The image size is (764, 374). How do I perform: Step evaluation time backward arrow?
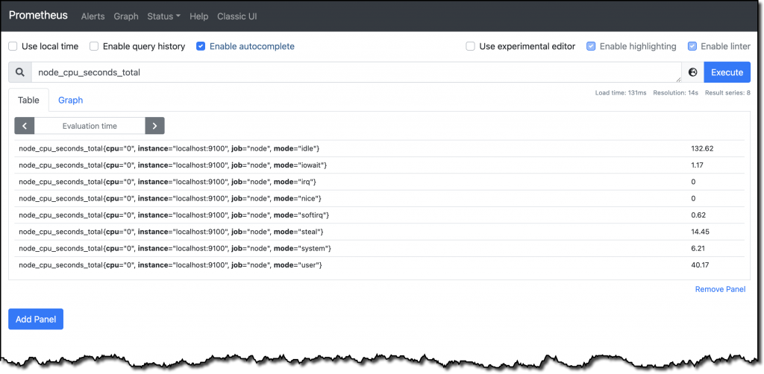(x=25, y=125)
